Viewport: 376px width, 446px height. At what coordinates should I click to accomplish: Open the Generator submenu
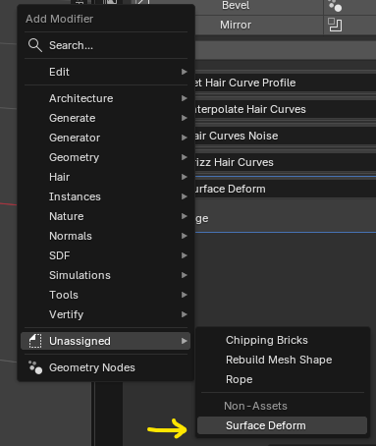[x=105, y=138]
